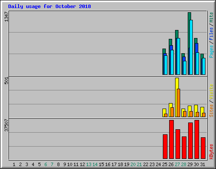Click x-axis day label 26
Screen dimensions: 216x169
[171, 164]
